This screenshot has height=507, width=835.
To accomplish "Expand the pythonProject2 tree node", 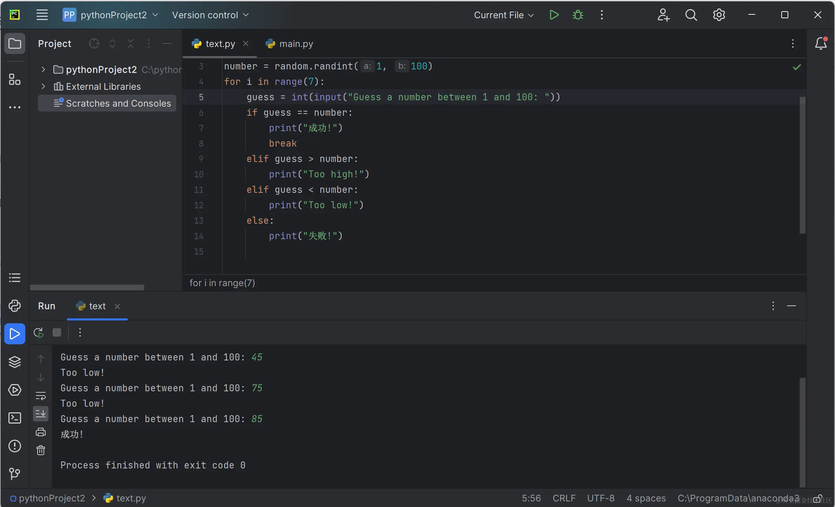I will click(x=43, y=69).
